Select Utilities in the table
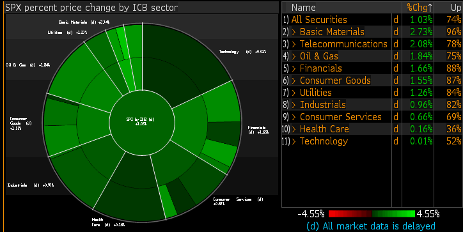Screen dimensions: 463x232 316,93
